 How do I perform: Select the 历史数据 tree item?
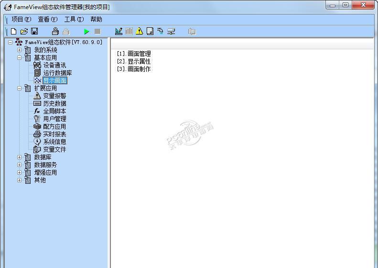click(55, 103)
